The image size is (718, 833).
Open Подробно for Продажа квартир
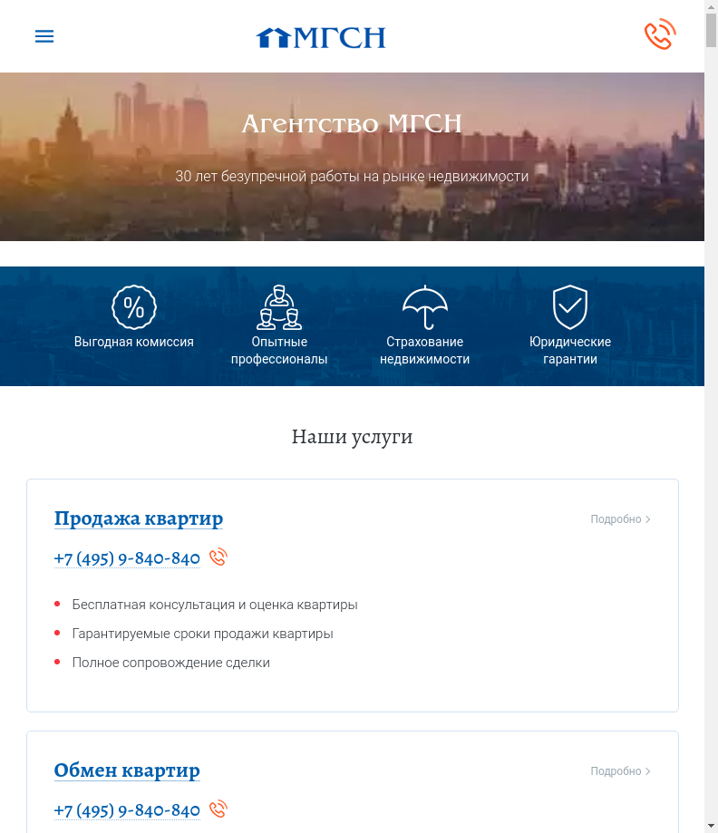(620, 519)
